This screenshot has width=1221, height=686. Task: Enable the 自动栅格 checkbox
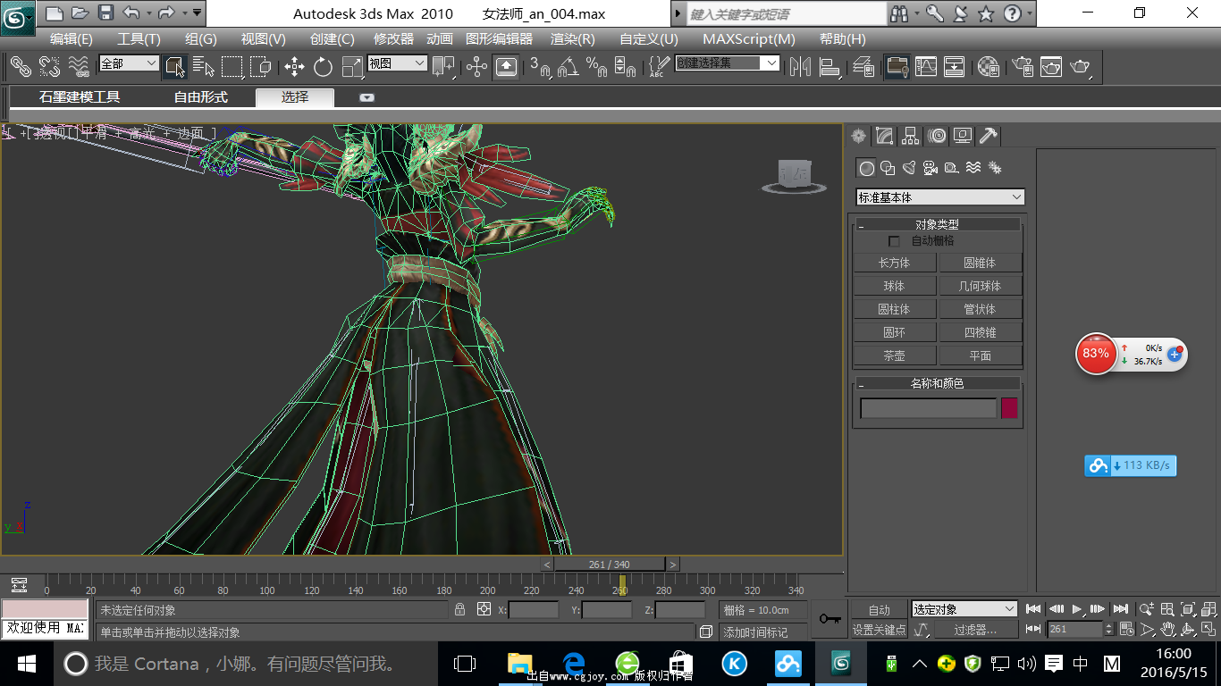[894, 241]
